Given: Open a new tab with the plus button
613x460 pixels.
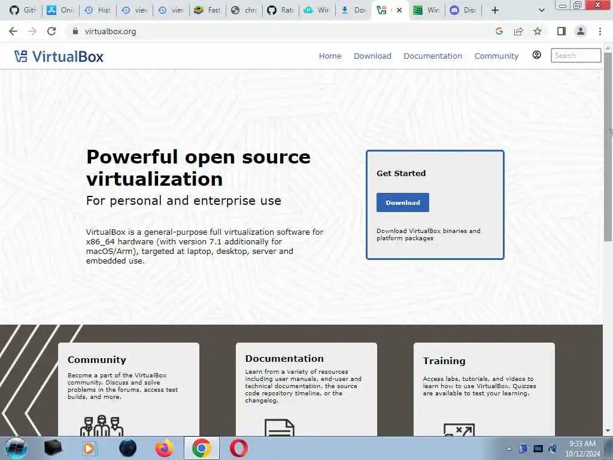Looking at the screenshot, I should (x=495, y=10).
